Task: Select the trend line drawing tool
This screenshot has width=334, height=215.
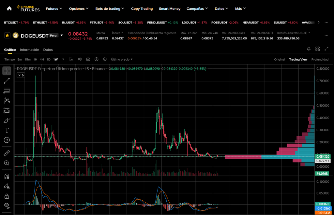Action: [x=7, y=81]
